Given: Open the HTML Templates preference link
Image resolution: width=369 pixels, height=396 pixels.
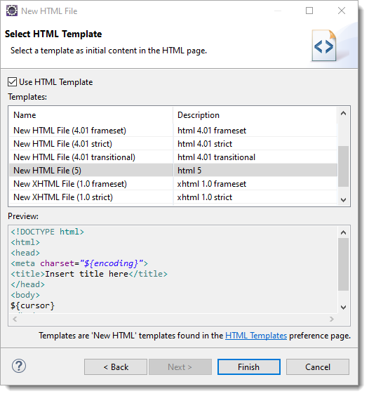Looking at the screenshot, I should coord(256,336).
